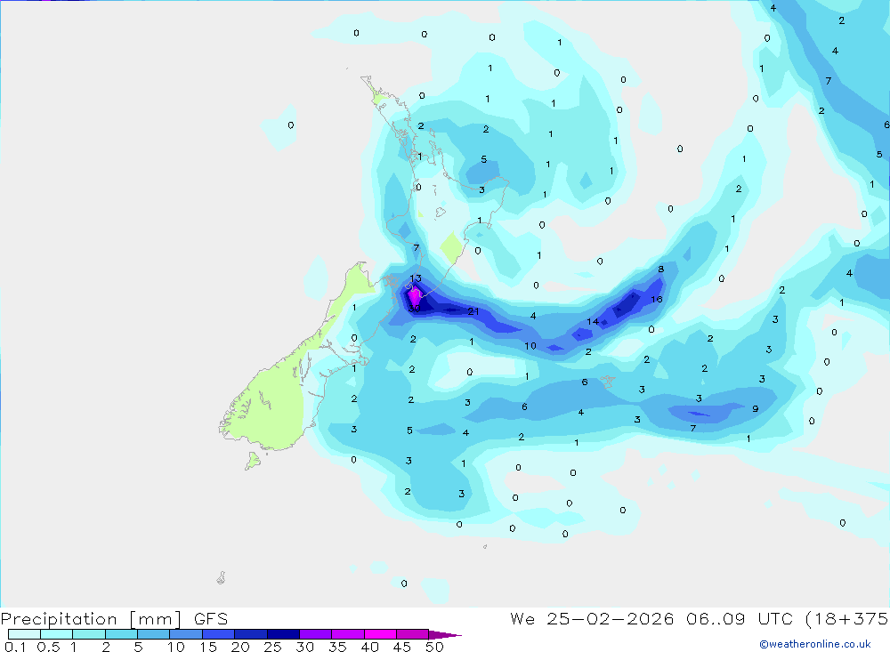Click the legend label '35'

[x=337, y=647]
